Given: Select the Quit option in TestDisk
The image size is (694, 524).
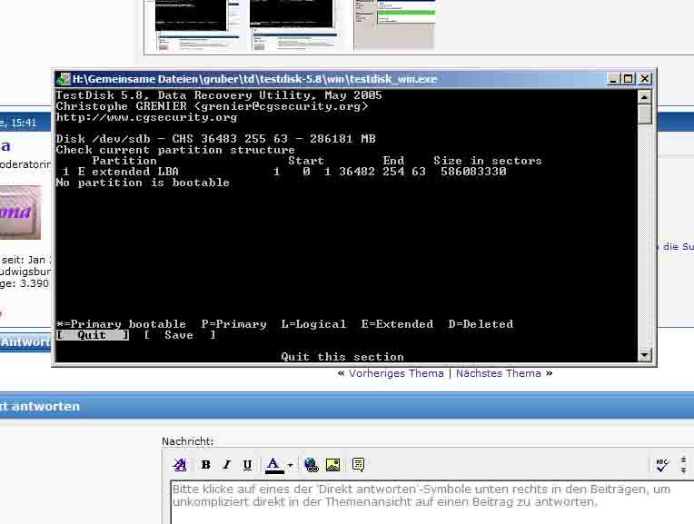Looking at the screenshot, I should coord(93,335).
